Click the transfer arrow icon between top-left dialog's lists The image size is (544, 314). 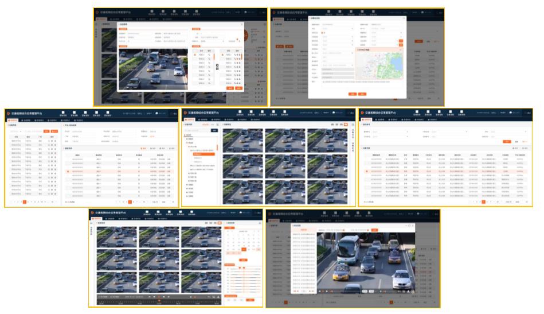point(217,65)
